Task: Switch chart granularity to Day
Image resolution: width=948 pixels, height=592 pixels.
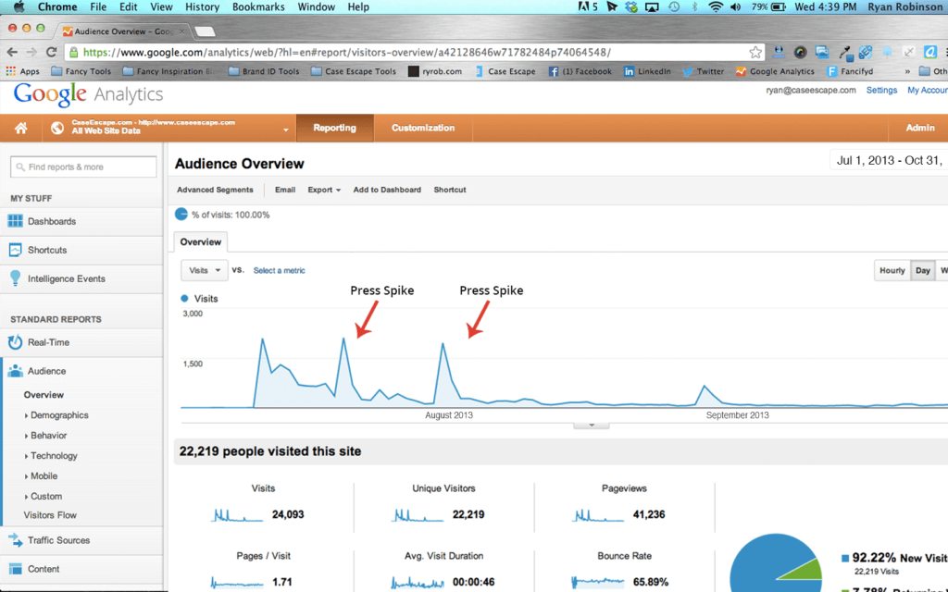Action: pyautogui.click(x=923, y=271)
